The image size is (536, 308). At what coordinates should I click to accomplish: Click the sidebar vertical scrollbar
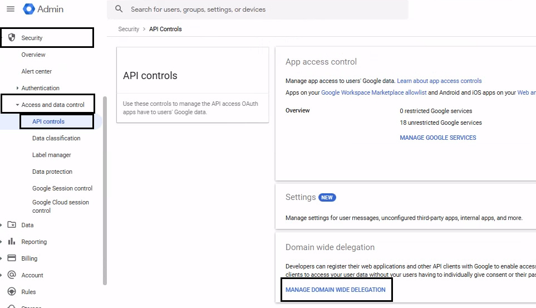(x=105, y=190)
